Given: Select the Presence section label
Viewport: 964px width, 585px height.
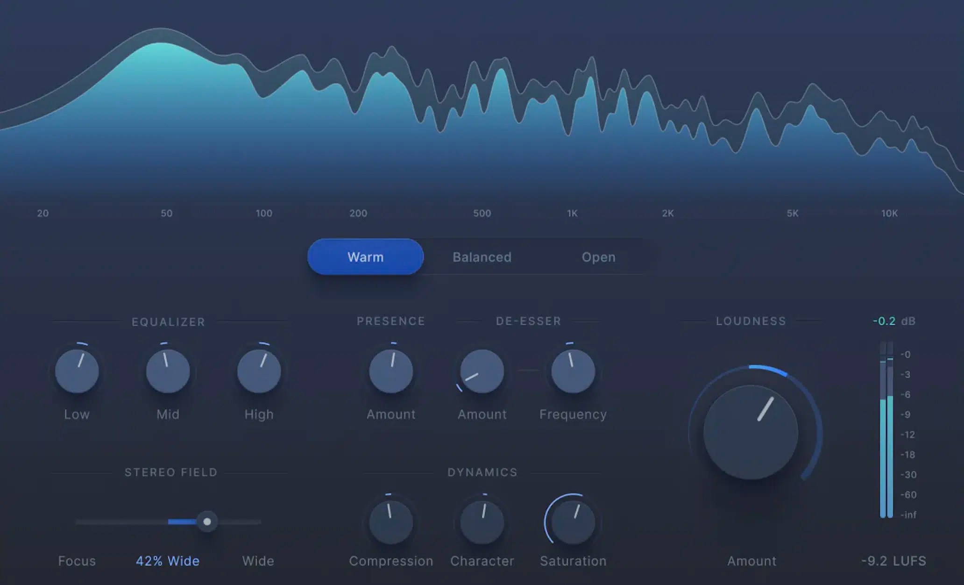Looking at the screenshot, I should (390, 321).
